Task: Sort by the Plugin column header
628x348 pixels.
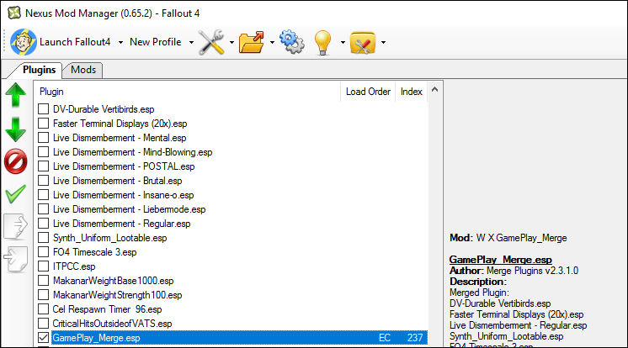Action: coord(187,92)
